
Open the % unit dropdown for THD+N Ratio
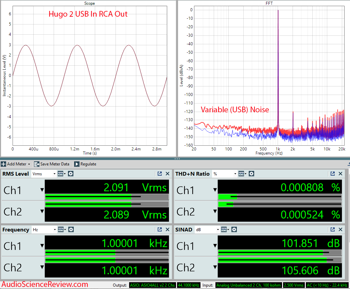pos(225,174)
